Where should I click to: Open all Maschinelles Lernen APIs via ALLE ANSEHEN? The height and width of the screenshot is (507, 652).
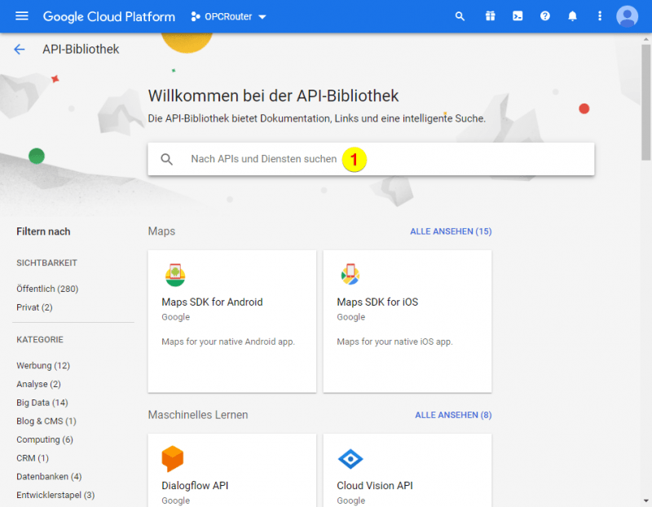453,415
